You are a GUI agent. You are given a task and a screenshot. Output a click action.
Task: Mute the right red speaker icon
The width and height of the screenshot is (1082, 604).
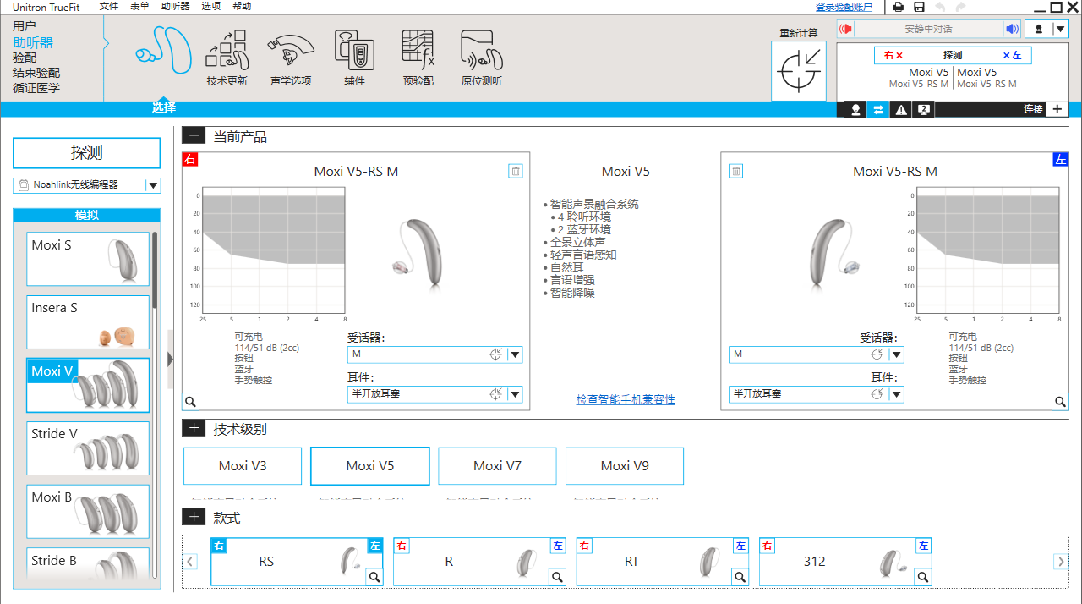click(845, 29)
